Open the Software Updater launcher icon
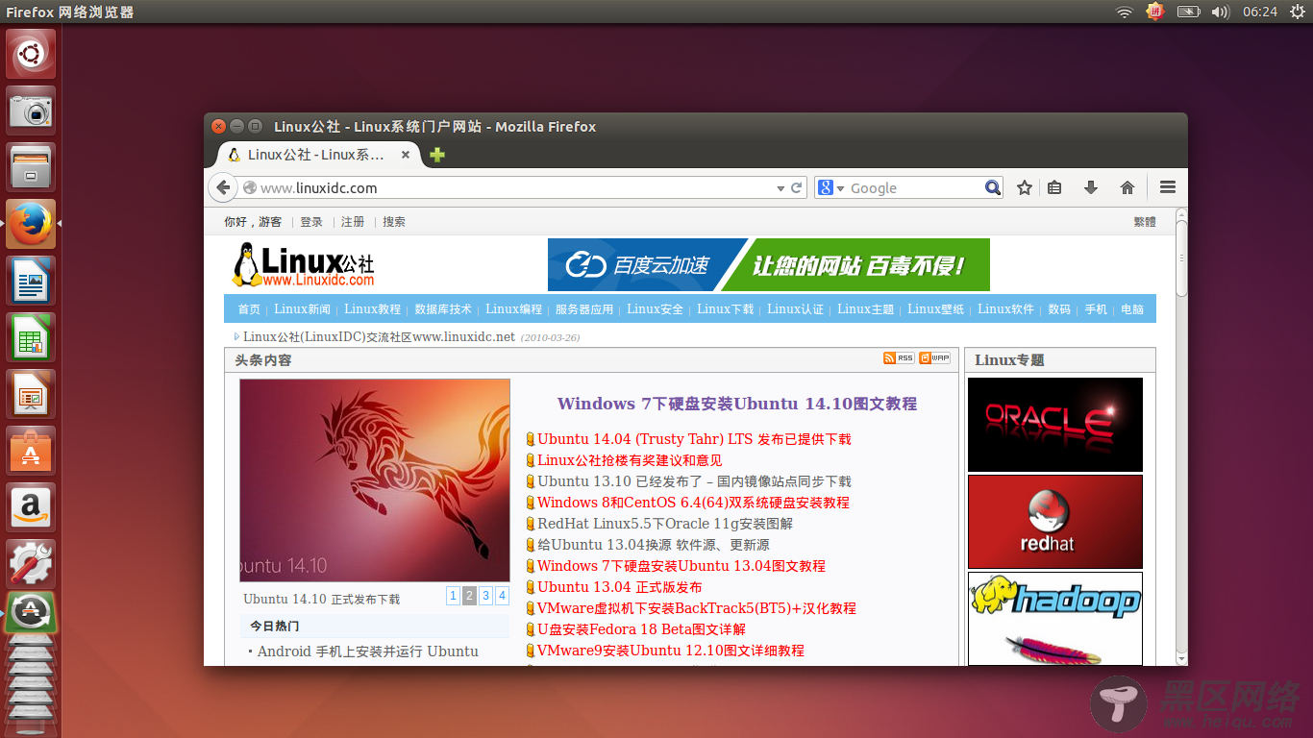 click(32, 611)
